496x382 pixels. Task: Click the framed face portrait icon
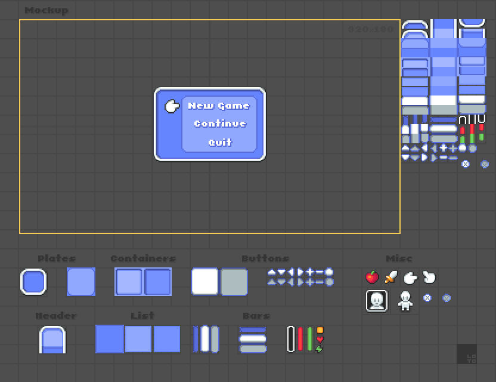point(376,301)
